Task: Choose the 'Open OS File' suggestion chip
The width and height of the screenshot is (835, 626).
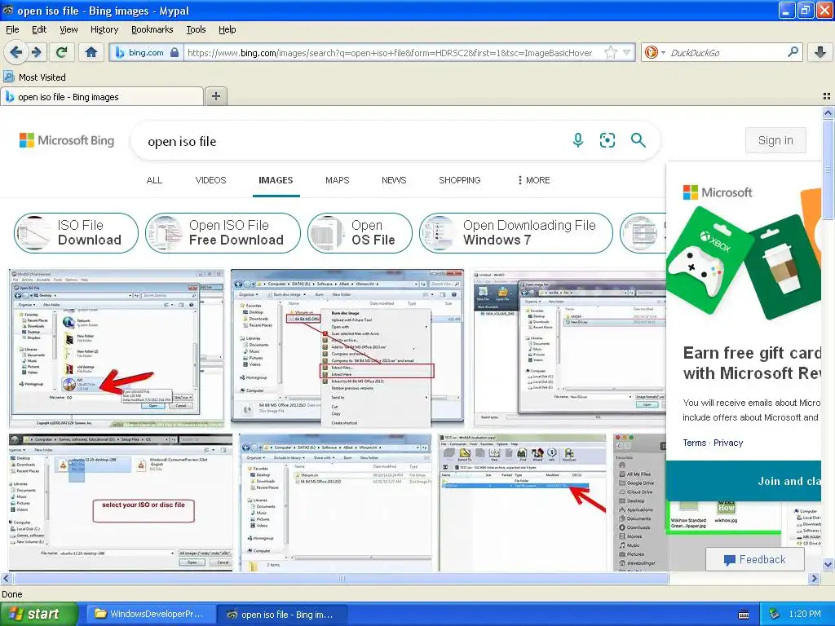Action: pyautogui.click(x=360, y=232)
